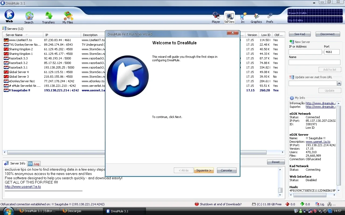The image size is (345, 215).
Task: Open the Suporte dreamule link
Action: point(320,107)
